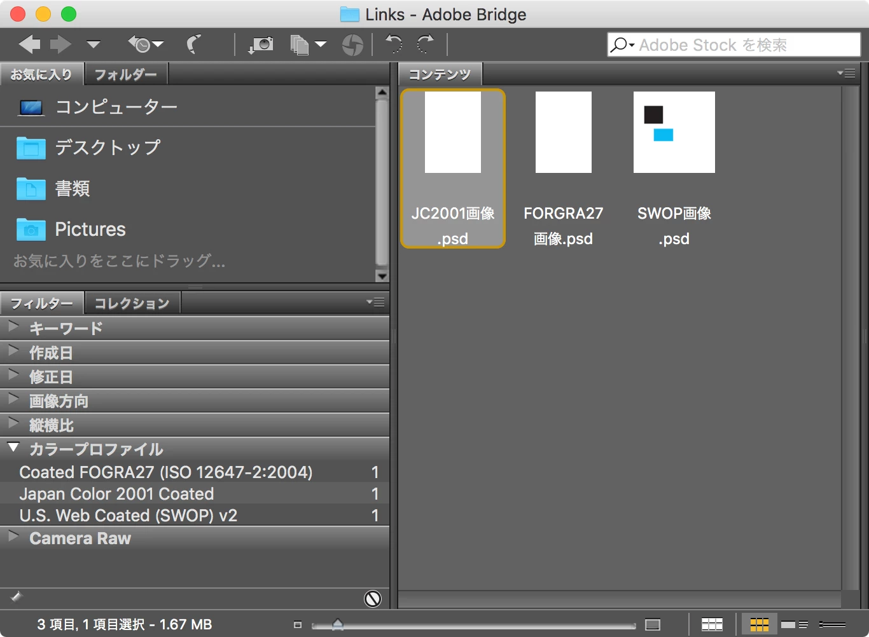Click the return to Creative Cloud app boomerang
The image size is (869, 637).
click(x=194, y=45)
